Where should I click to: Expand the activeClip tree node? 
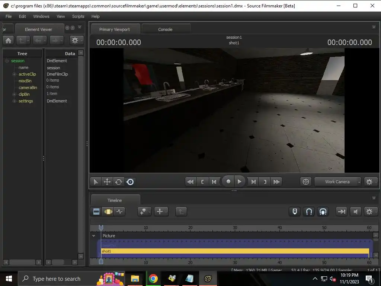pos(15,74)
